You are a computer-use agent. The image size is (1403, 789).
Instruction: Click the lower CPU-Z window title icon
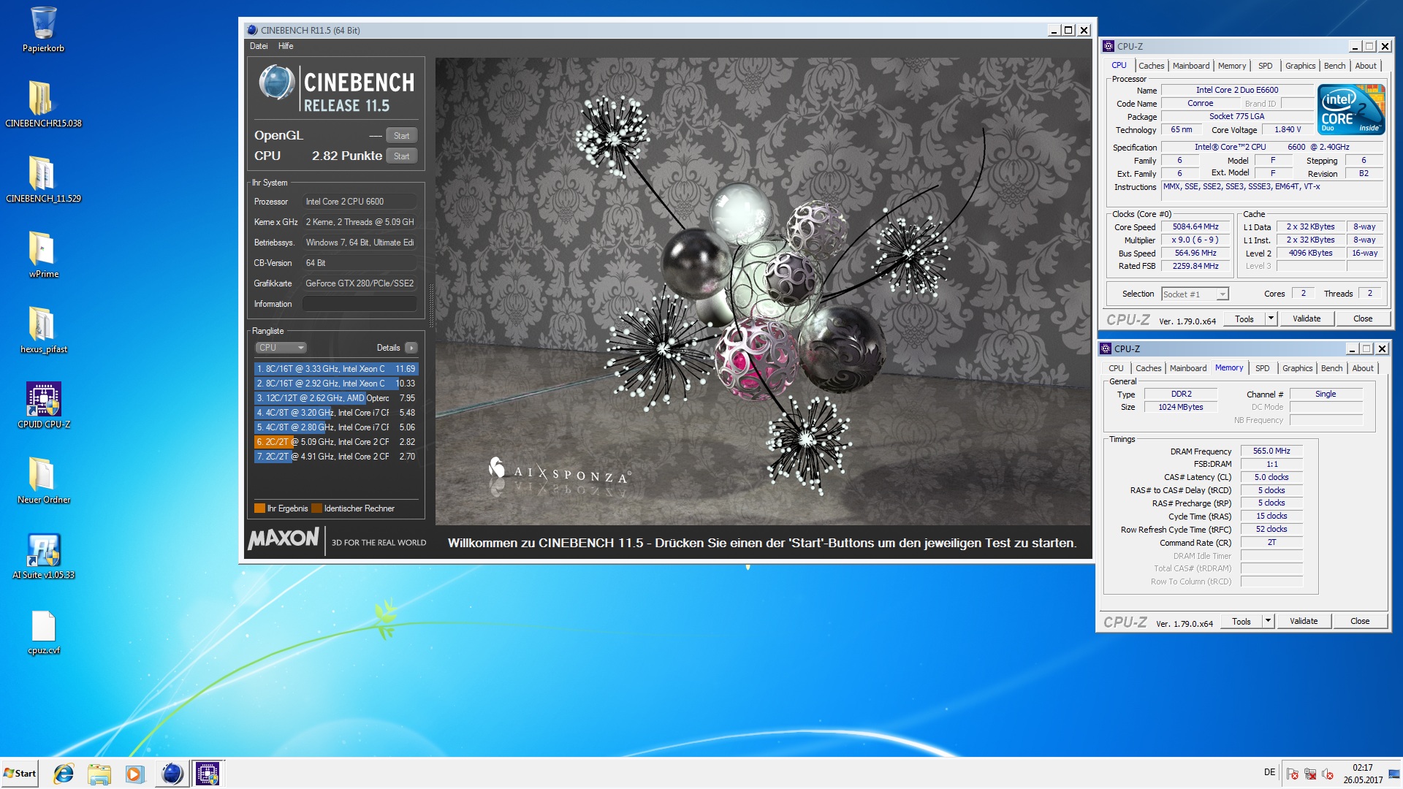(1106, 348)
